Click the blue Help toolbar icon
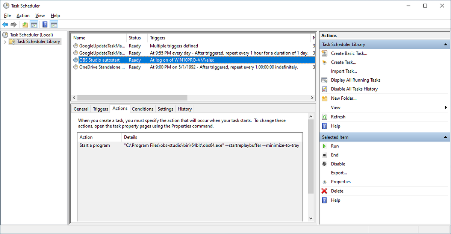 [x=45, y=25]
